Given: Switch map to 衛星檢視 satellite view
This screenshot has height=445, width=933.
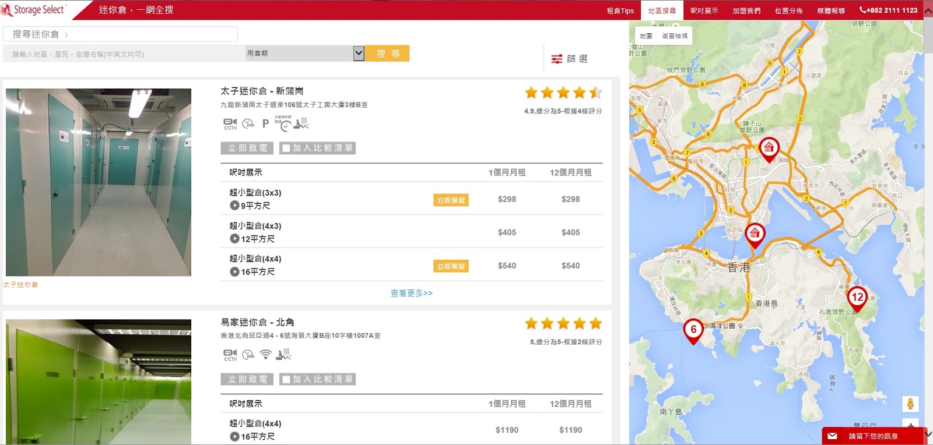Looking at the screenshot, I should (x=675, y=36).
